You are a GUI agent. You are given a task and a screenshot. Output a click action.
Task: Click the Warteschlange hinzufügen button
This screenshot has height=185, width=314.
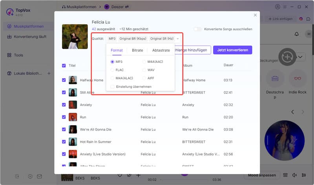[x=193, y=50]
